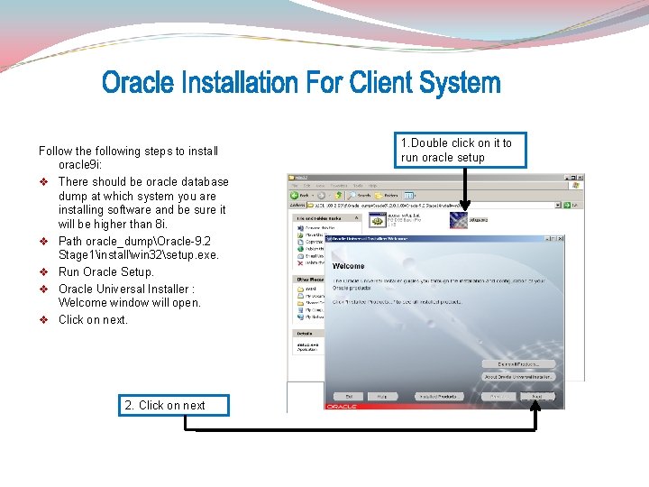Open the Views icon in Explorer toolbar
The image size is (649, 487).
pyautogui.click(x=408, y=195)
